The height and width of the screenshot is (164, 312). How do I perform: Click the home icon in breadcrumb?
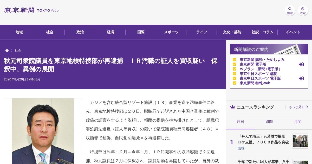7,51
